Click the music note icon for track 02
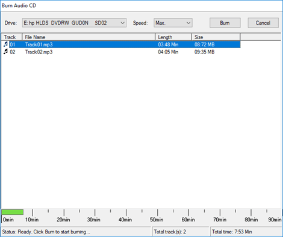 tap(5, 52)
